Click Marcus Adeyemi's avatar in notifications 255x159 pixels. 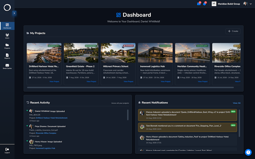[142, 113]
